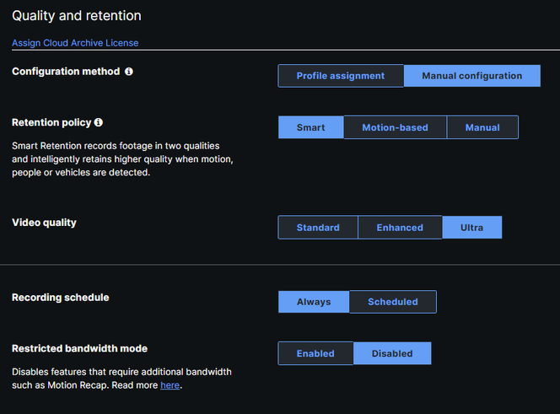Image resolution: width=560 pixels, height=414 pixels.
Task: Choose Enhanced video quality
Action: [x=400, y=228]
